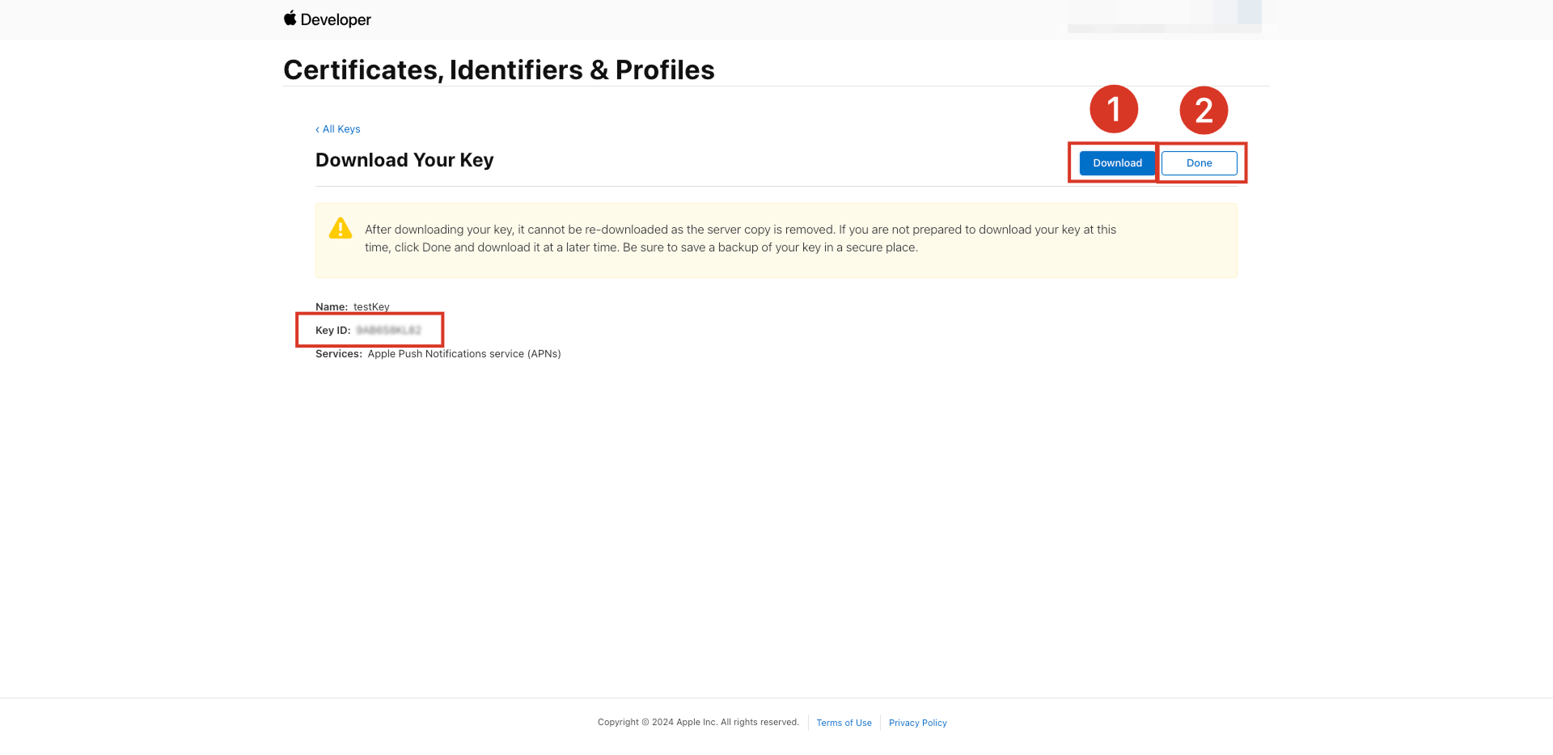Screen dimensions: 1553x755
Task: Click the Certificates, Identifiers & Profiles title
Action: tap(499, 70)
